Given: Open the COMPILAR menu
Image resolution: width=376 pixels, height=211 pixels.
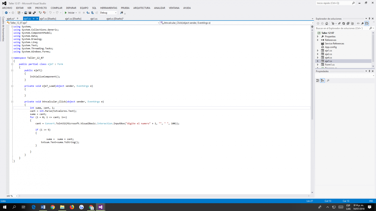Looking at the screenshot, I should point(57,8).
